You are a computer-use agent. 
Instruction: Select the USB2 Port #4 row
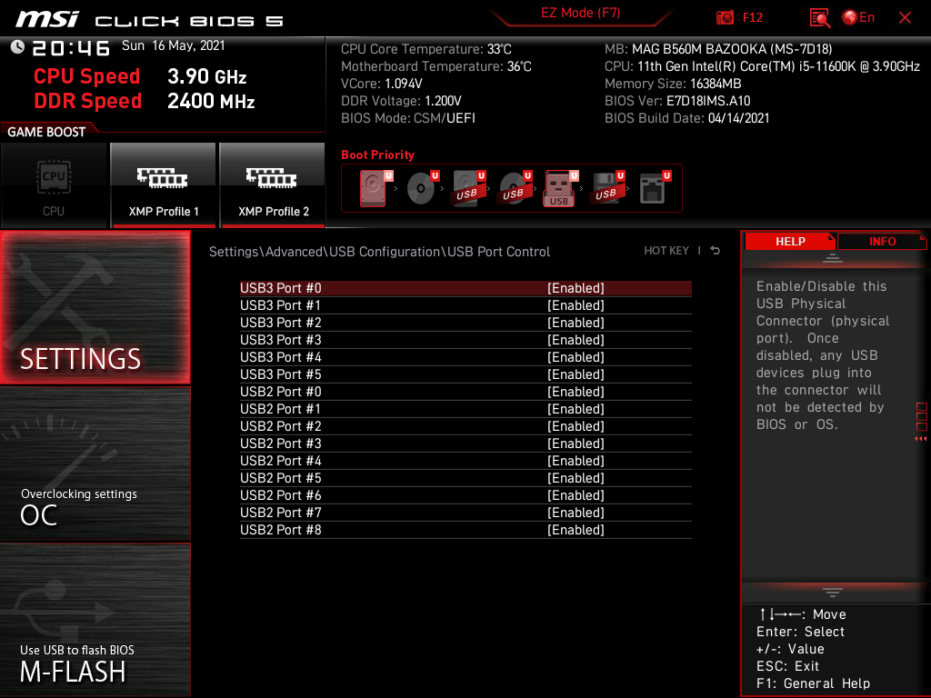pos(465,461)
